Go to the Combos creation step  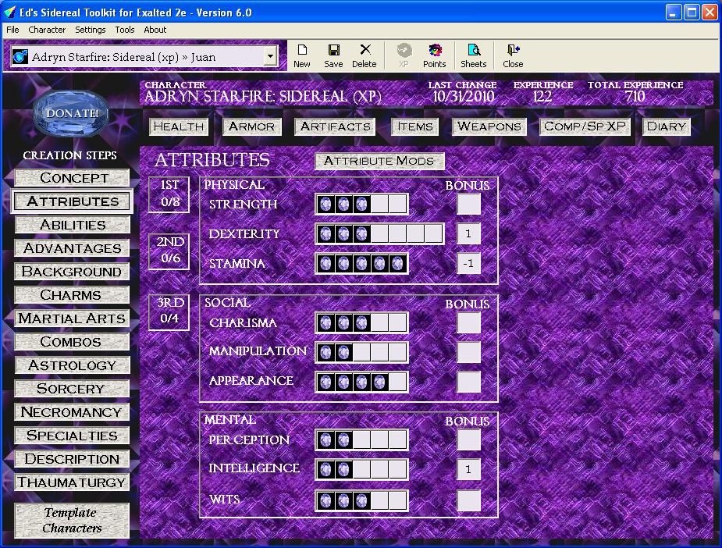pos(72,342)
